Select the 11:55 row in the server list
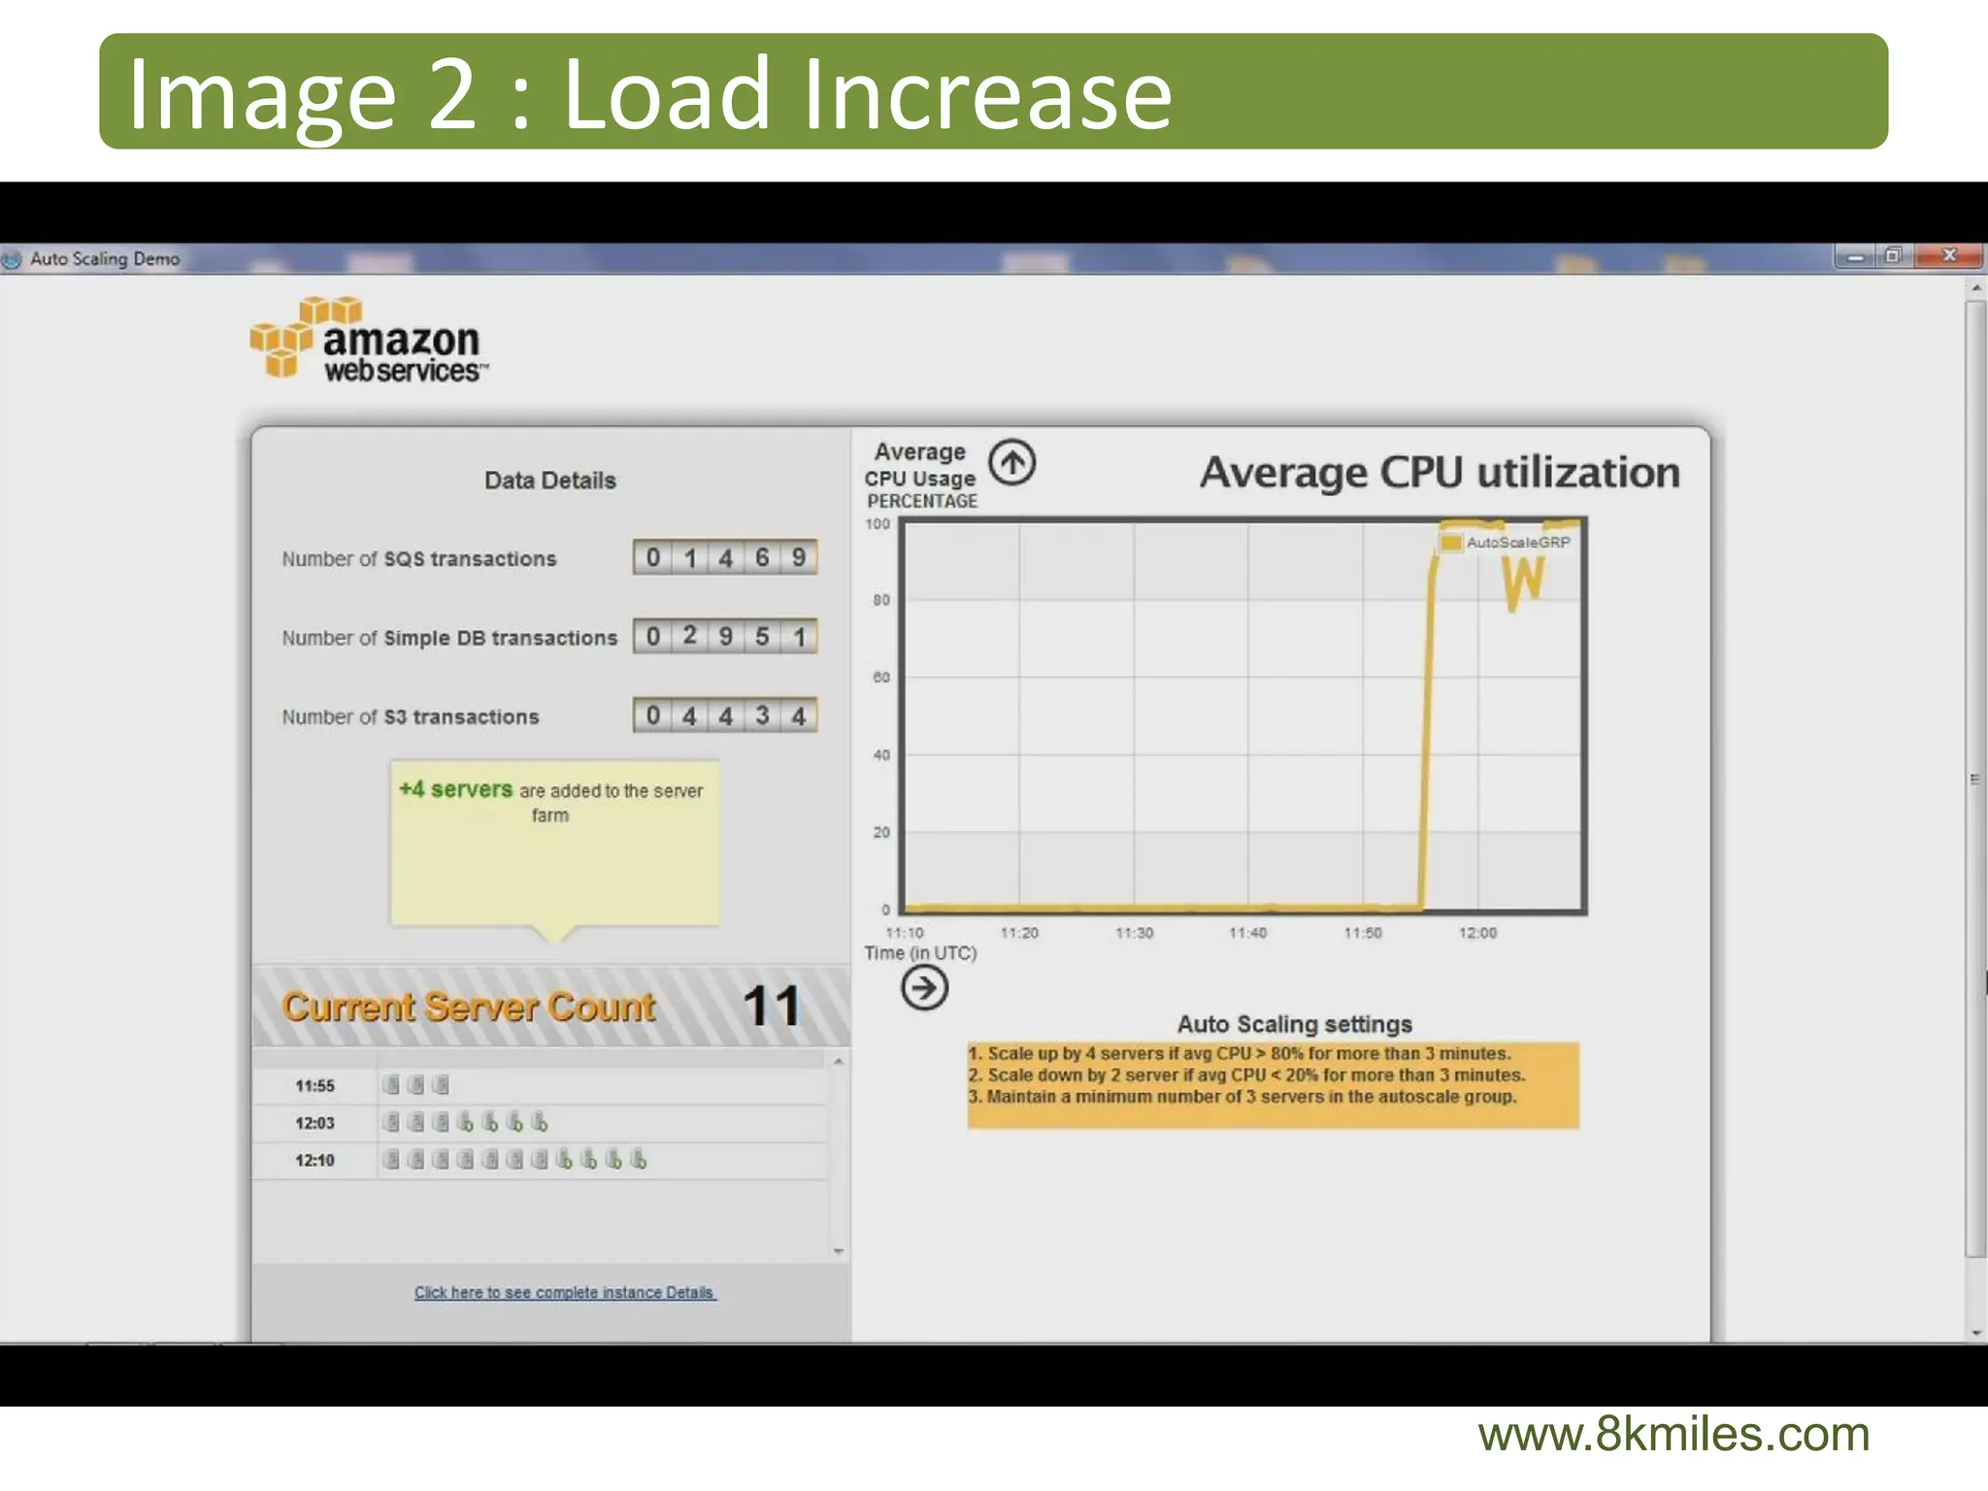 pyautogui.click(x=540, y=1086)
